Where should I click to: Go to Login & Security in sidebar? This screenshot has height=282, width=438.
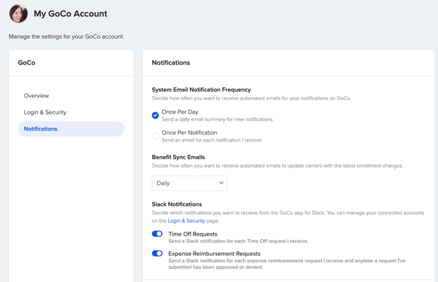pos(45,112)
